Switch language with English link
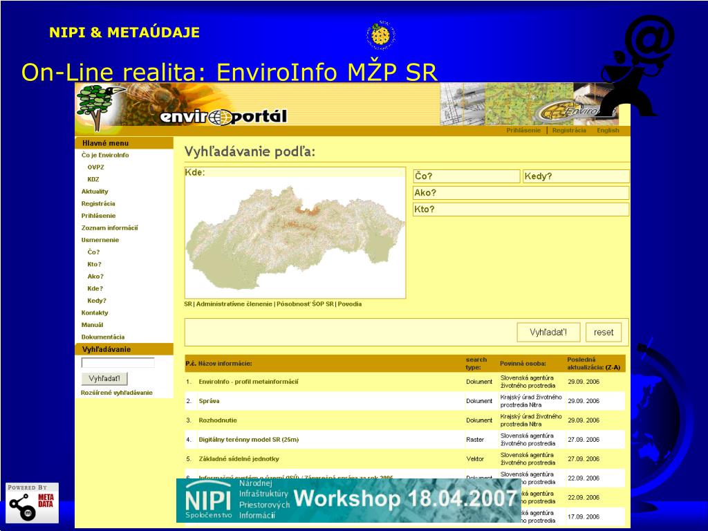This screenshot has height=531, width=708. 608,131
